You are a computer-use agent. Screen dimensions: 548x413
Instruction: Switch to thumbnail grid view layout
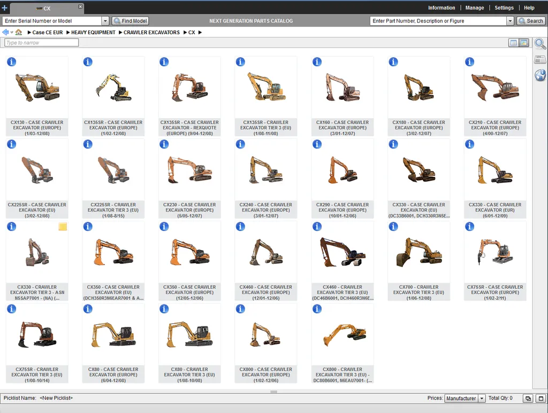click(523, 43)
